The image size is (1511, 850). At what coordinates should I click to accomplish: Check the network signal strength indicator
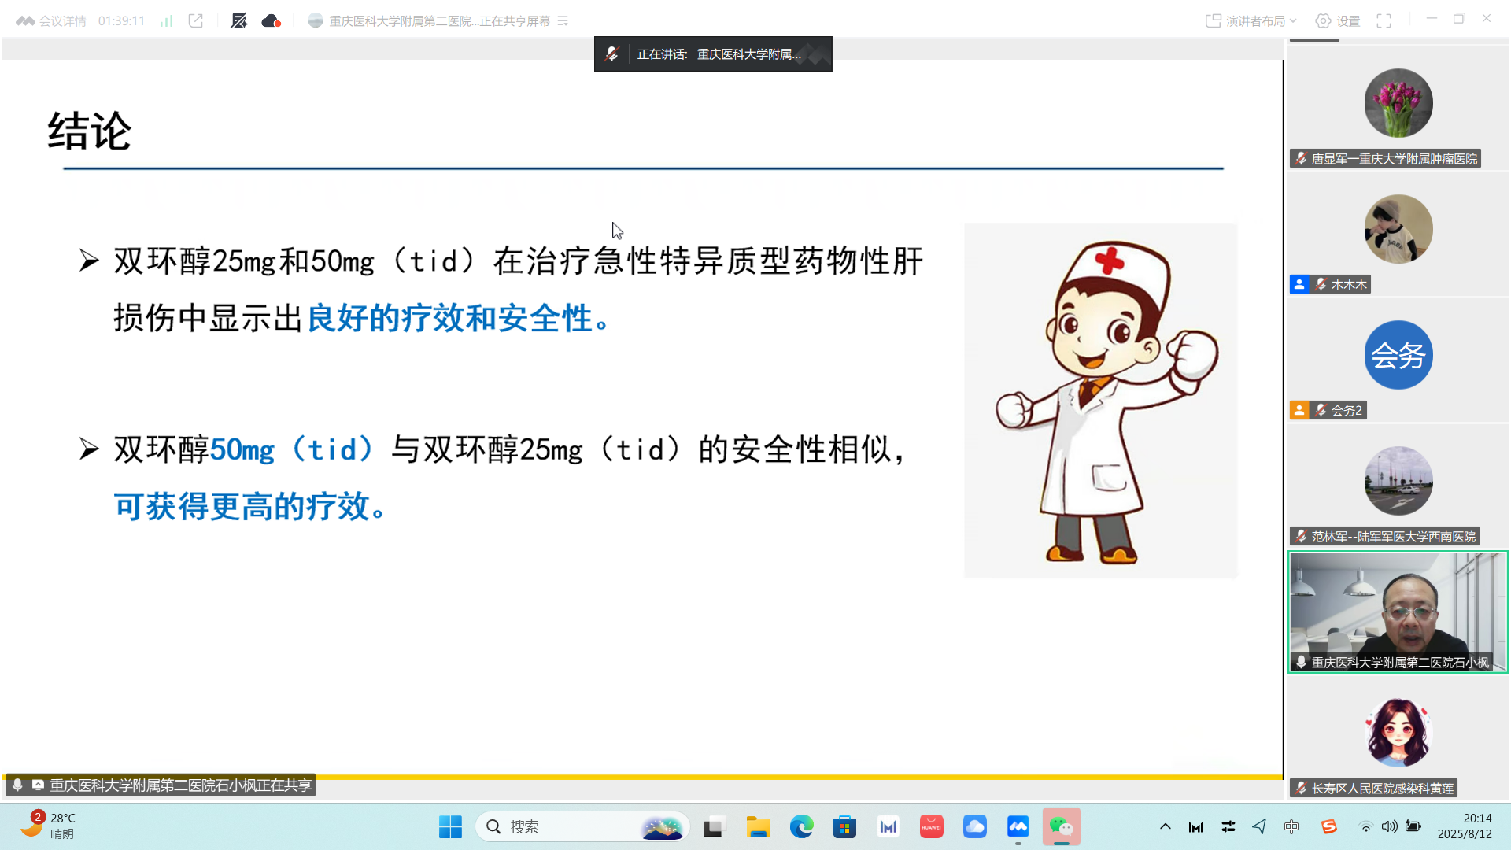[x=165, y=20]
